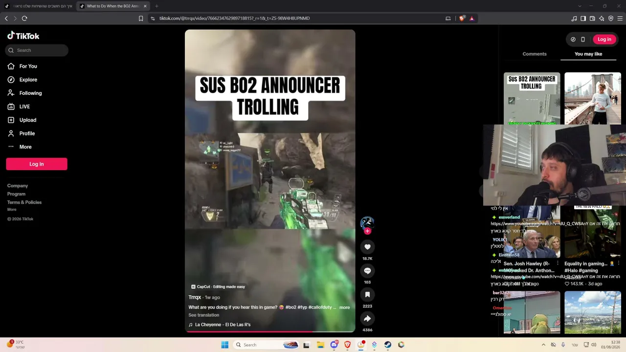Open the Sen. Josh Hawley video thumbnail
Image resolution: width=626 pixels, height=352 pixels.
[532, 233]
